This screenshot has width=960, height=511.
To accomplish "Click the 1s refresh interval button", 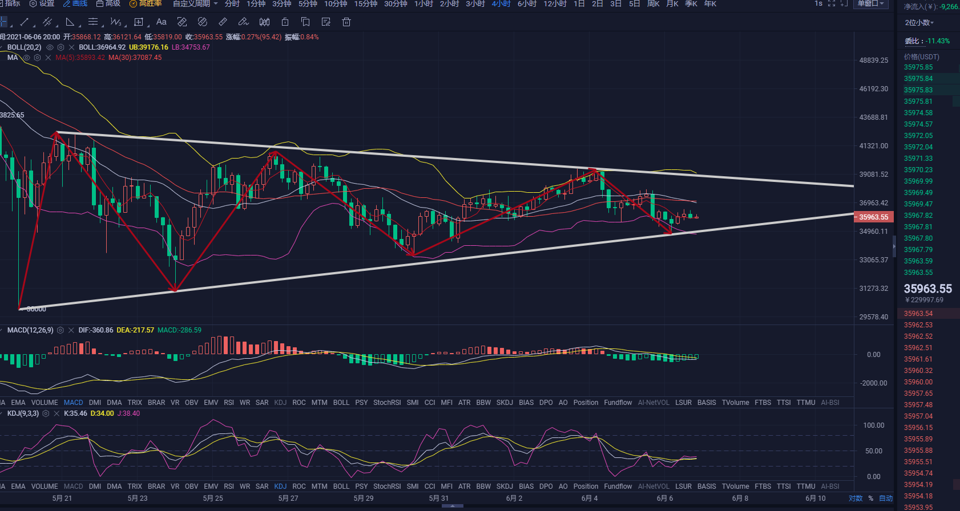I will coord(818,3).
